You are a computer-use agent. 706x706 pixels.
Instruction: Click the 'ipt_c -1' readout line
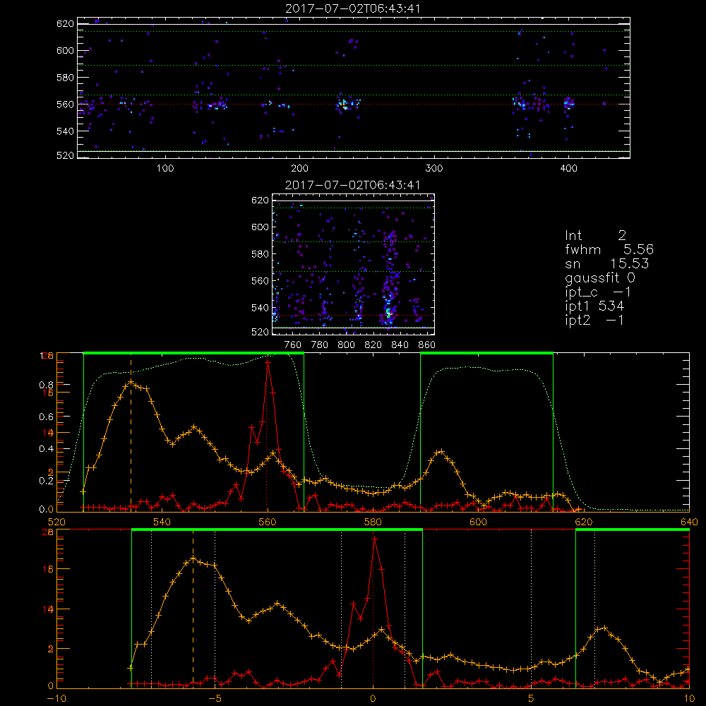click(x=598, y=292)
